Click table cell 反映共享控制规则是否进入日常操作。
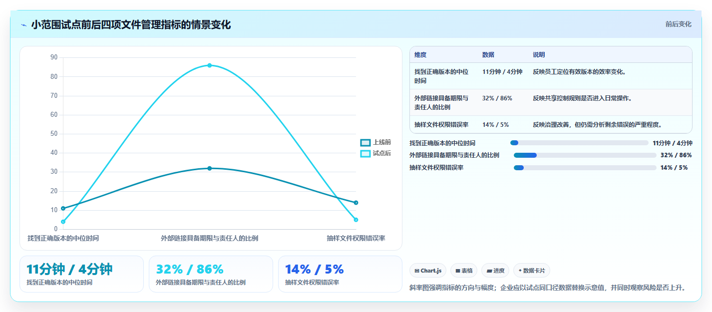The image size is (712, 312). 584,98
